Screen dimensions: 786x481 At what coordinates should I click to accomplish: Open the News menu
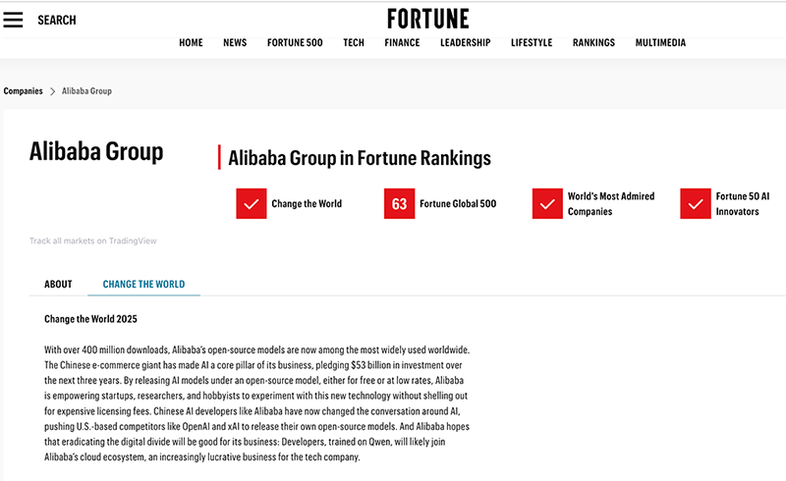235,43
